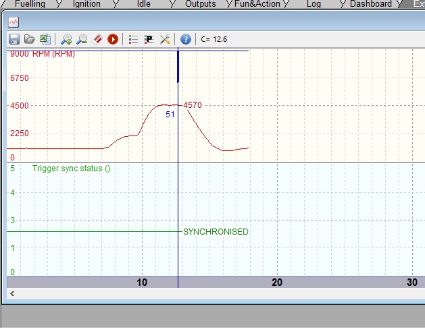Switch to the Fuelling tab

click(x=29, y=4)
